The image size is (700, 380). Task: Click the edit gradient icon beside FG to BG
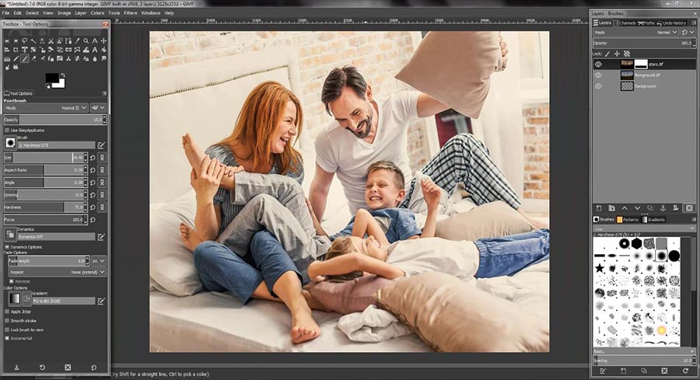click(x=101, y=300)
